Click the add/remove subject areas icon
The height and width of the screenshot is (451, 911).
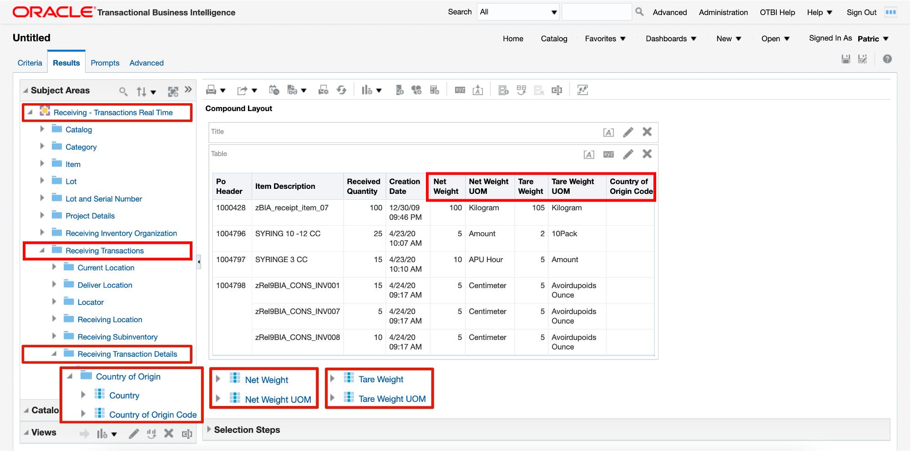coord(173,91)
